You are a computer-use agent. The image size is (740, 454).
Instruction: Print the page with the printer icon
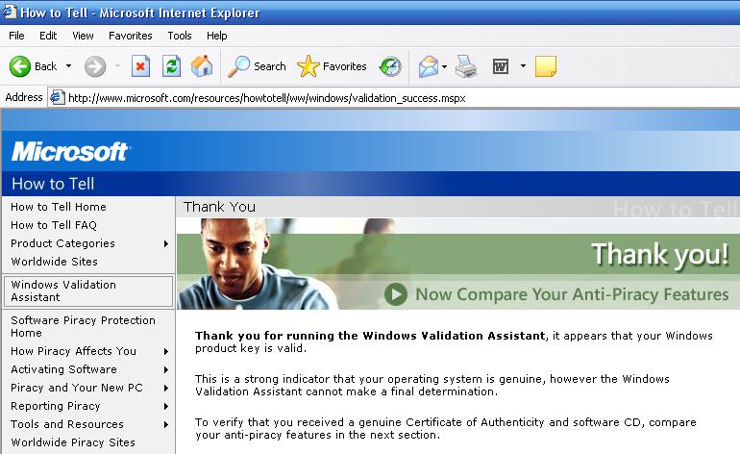pyautogui.click(x=466, y=66)
